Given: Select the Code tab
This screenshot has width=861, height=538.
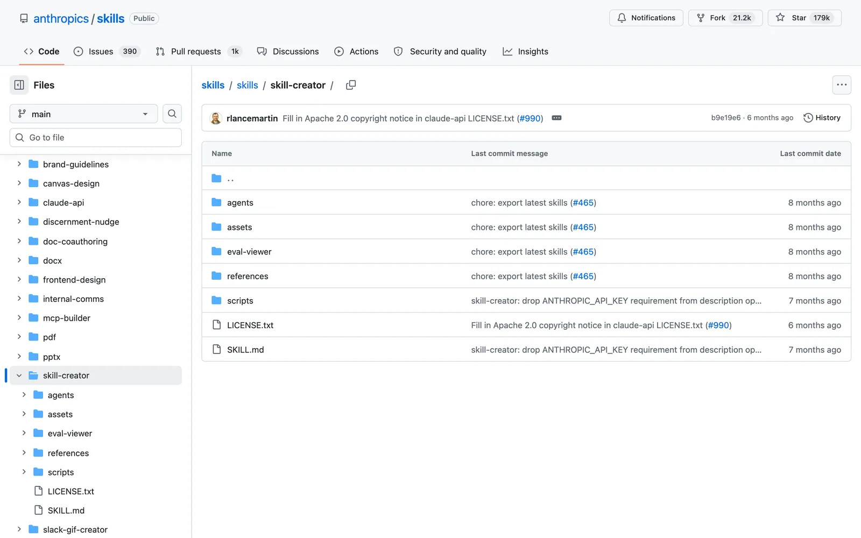Looking at the screenshot, I should pos(41,52).
